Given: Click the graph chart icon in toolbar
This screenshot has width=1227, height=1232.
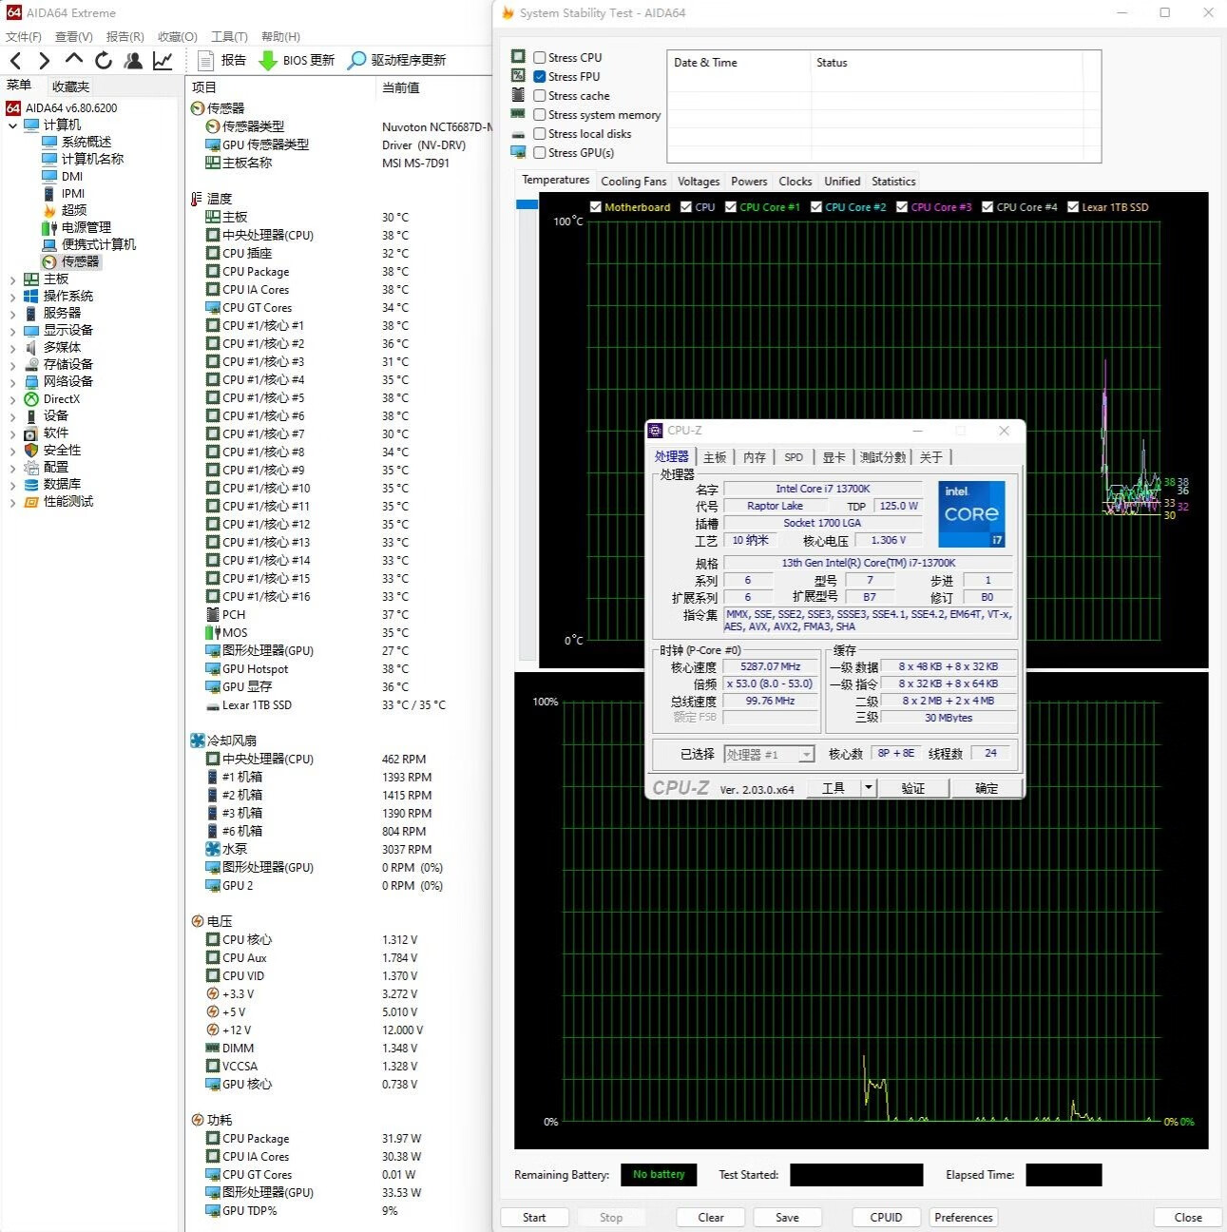Looking at the screenshot, I should click(163, 61).
